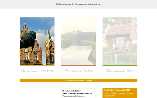Follow the Heimatverein Schüttorf link
Screen dimensions: 157x98
coord(37,71)
